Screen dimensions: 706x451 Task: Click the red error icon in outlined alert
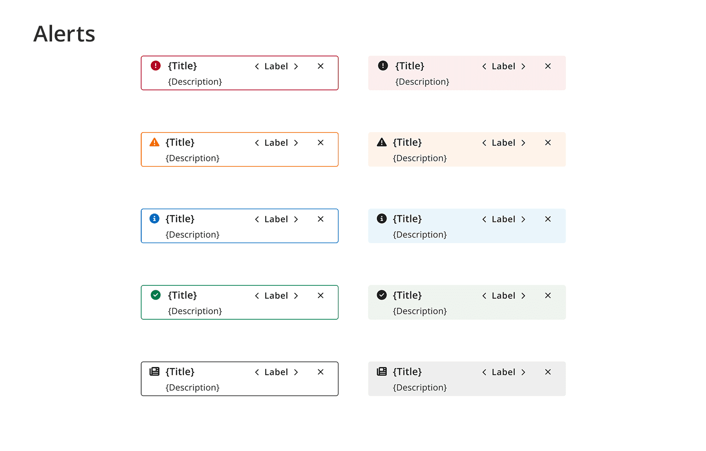pos(155,66)
